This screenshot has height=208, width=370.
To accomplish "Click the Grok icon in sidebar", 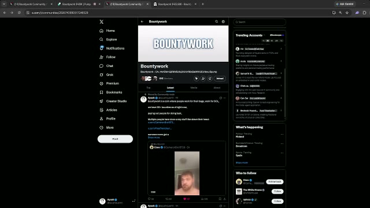I will [x=102, y=75].
